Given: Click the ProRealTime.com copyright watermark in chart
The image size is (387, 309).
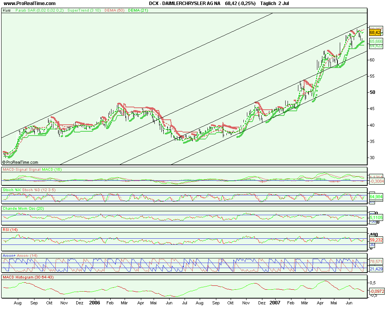Looking at the screenshot, I should pyautogui.click(x=22, y=163).
